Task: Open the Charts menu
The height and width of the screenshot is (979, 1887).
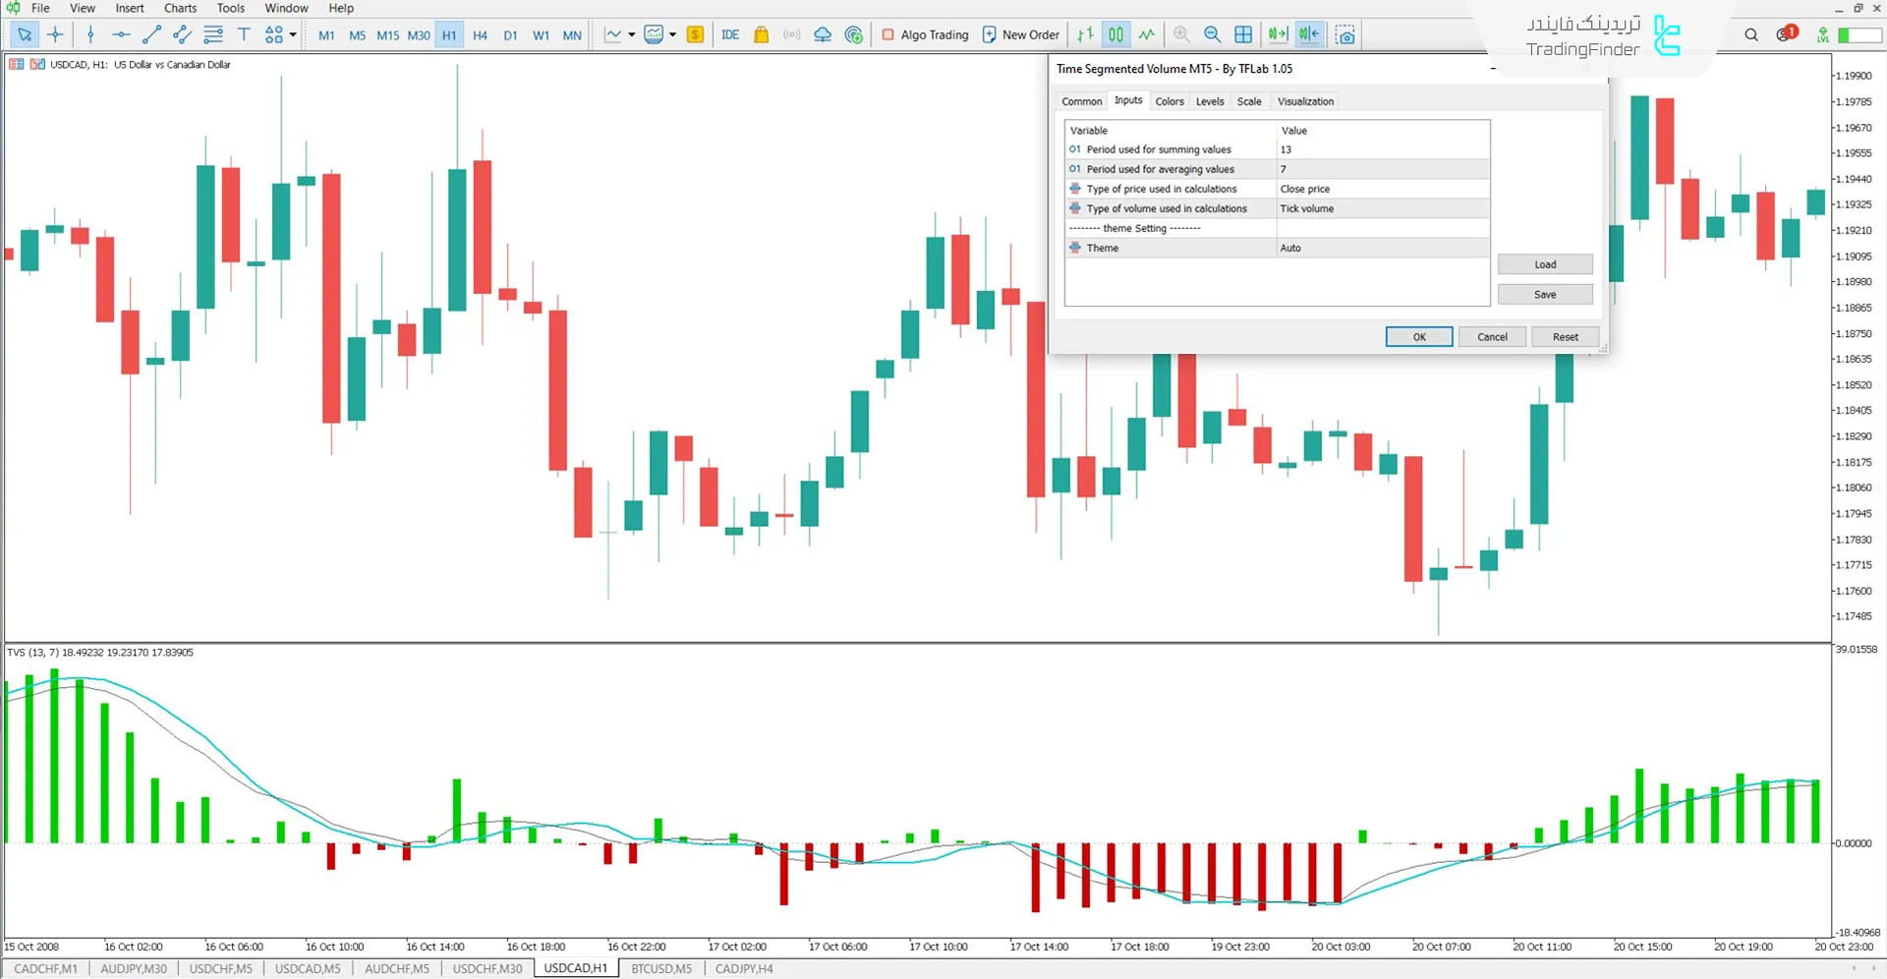Action: coord(180,8)
